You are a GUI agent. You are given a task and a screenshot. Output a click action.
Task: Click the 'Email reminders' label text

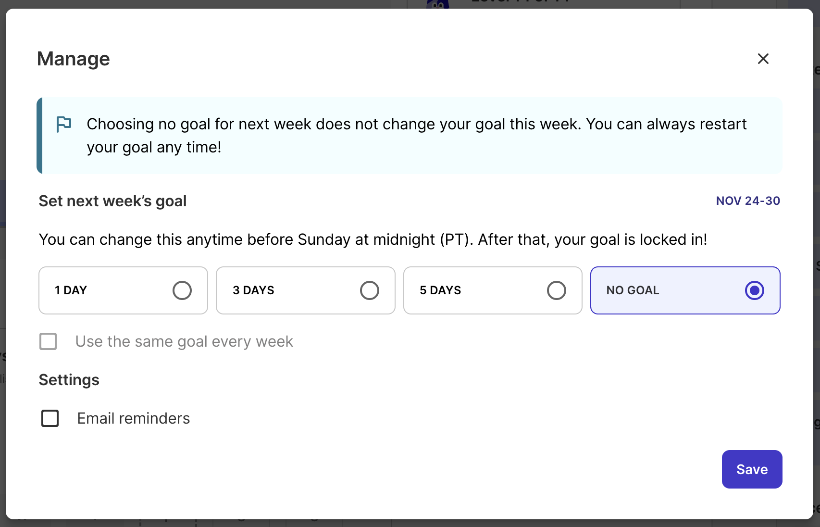(x=134, y=418)
